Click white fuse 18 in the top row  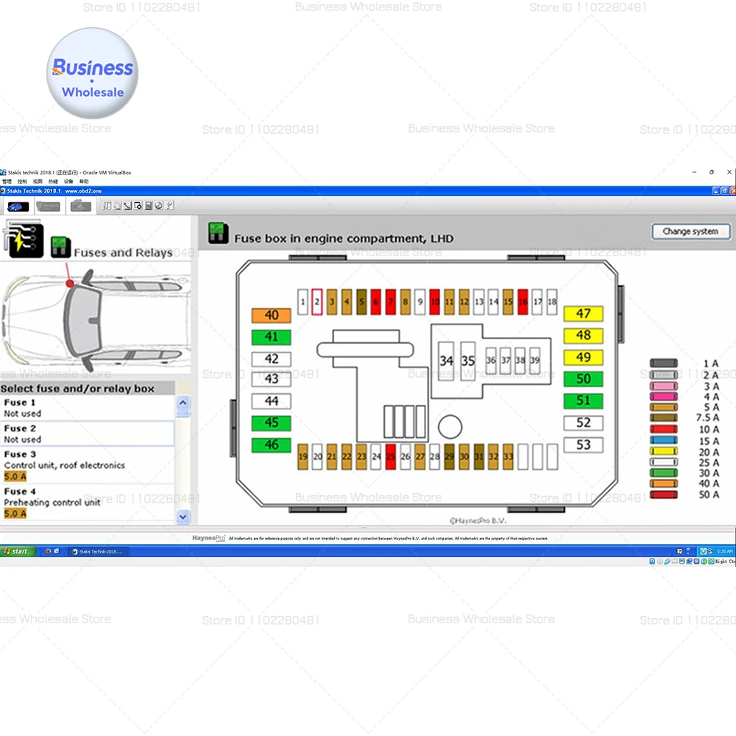[552, 302]
